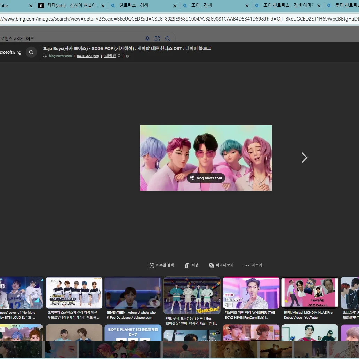
Task: Close the 제타(zeta) tab
Action: 103,6
